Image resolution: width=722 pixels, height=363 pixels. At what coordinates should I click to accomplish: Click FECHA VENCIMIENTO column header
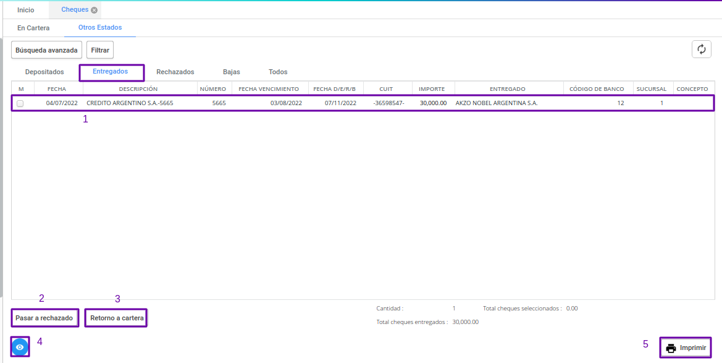point(269,89)
